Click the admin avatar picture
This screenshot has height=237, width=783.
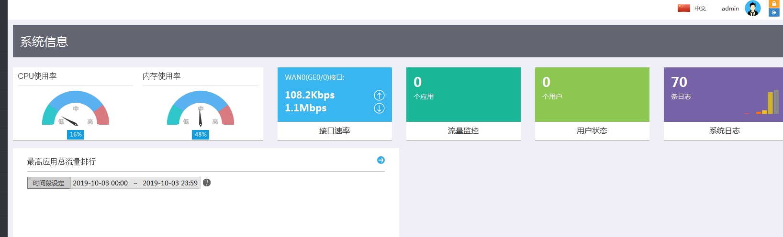pyautogui.click(x=753, y=9)
